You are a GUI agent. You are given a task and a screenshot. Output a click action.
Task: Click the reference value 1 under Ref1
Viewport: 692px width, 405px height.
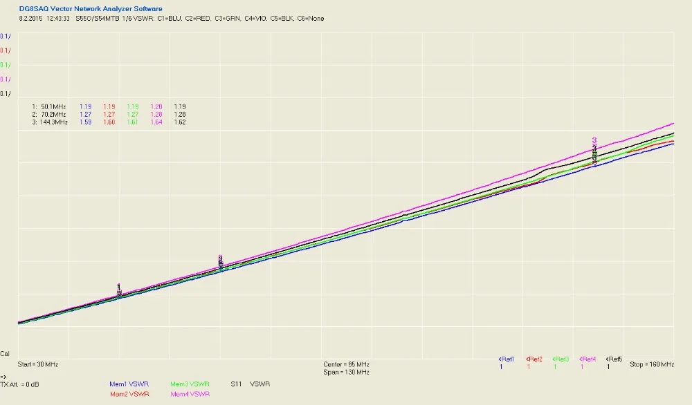[501, 367]
